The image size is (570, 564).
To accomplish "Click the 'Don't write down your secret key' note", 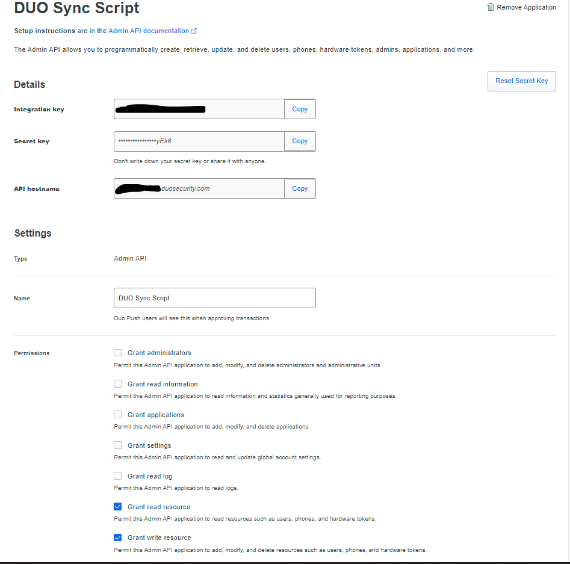I will (190, 161).
